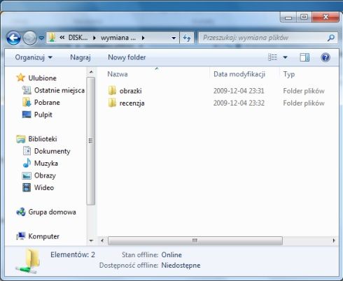Click the Back navigation arrow button

point(13,38)
